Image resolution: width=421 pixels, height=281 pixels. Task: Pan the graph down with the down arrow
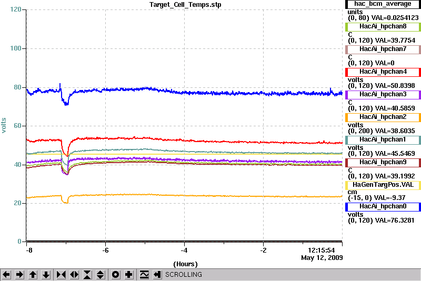46,275
